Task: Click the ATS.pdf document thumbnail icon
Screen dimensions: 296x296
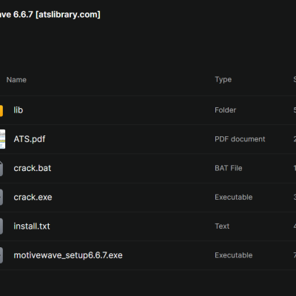Action: point(2,139)
